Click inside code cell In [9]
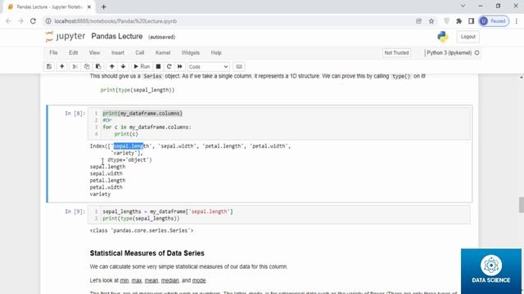The width and height of the screenshot is (524, 294). [279, 215]
